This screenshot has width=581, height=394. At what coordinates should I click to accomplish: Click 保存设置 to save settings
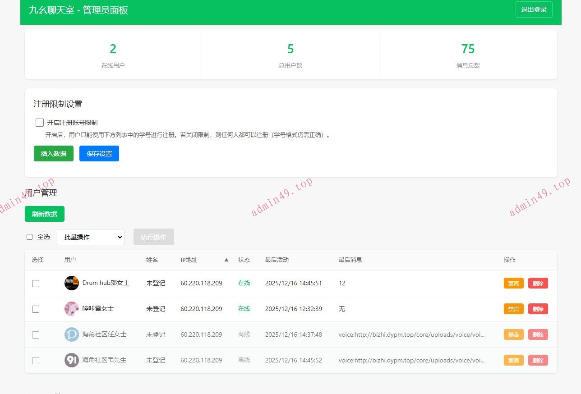(99, 153)
